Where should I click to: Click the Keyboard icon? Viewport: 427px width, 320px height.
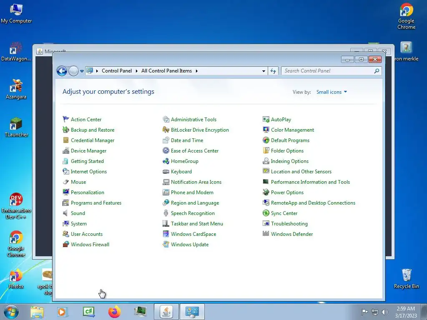coord(166,171)
